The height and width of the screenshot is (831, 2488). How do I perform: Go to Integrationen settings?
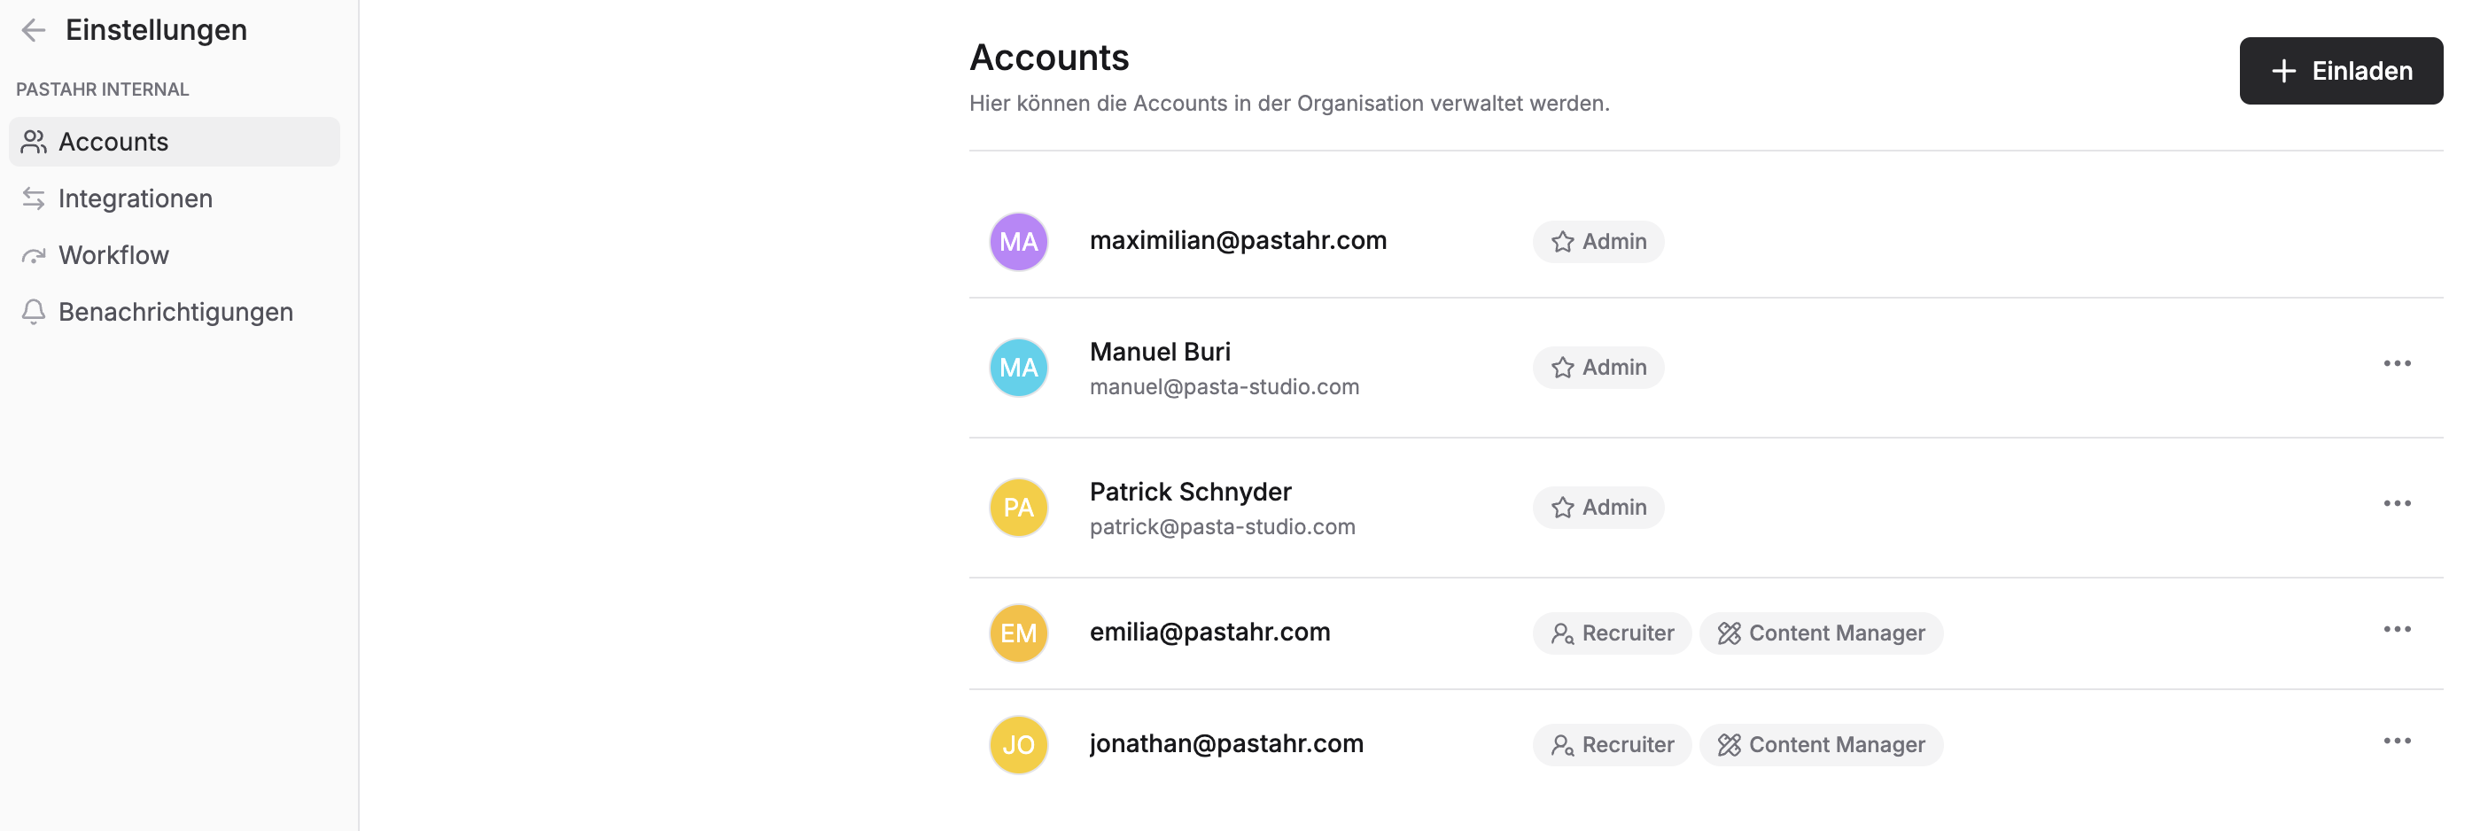tap(136, 198)
